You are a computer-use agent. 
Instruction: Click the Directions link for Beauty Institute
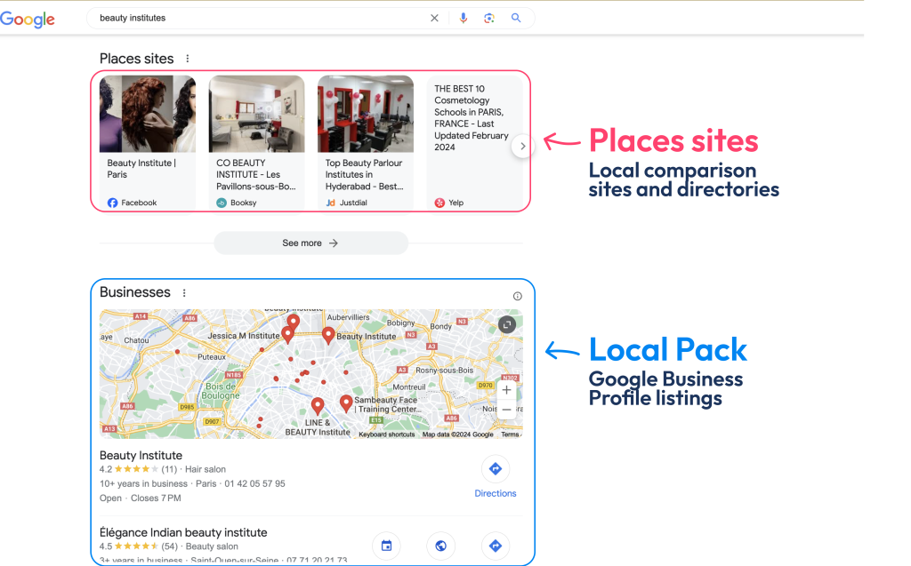495,493
